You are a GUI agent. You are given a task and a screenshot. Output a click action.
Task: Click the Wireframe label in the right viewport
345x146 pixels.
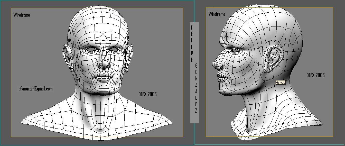217,14
